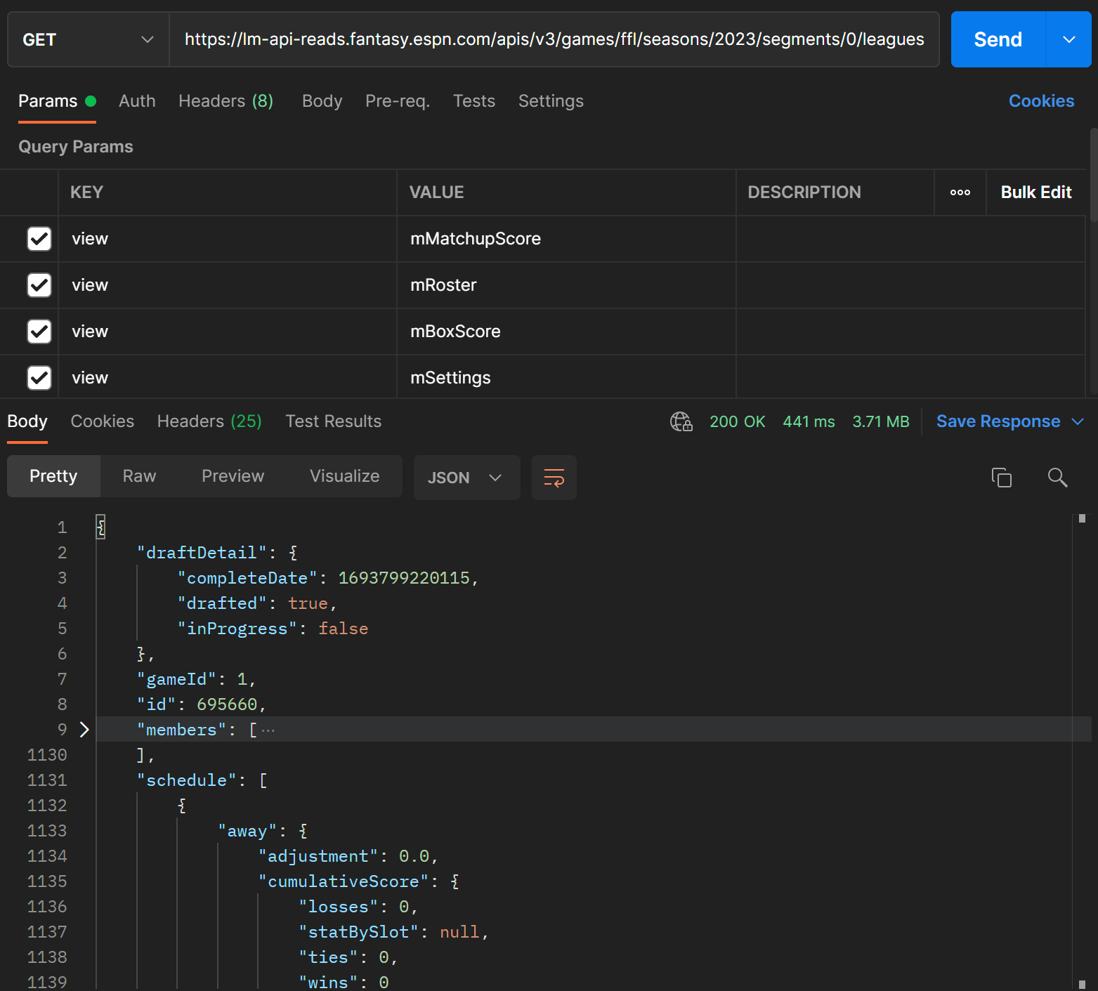This screenshot has width=1098, height=991.
Task: Click the Send dropdown arrow
Action: tap(1068, 39)
